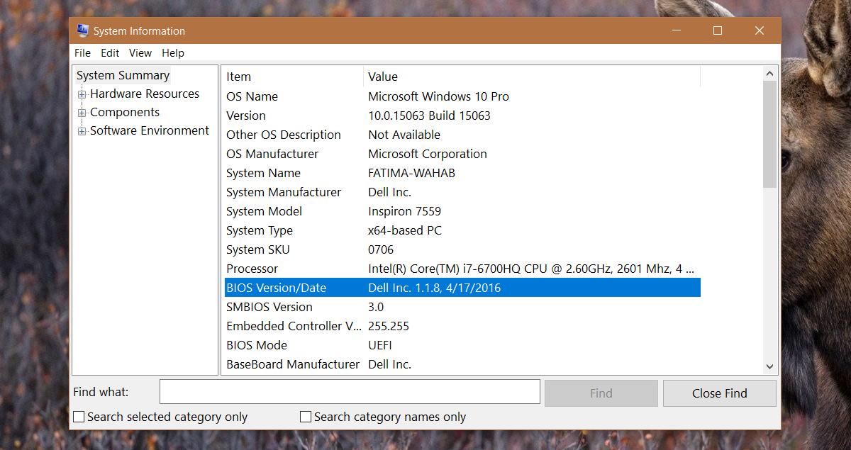Select the SMBIOS Version row
Screen dimensions: 851x450
(462, 307)
